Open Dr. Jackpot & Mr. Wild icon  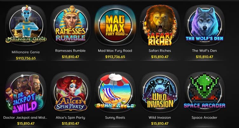tap(25, 93)
